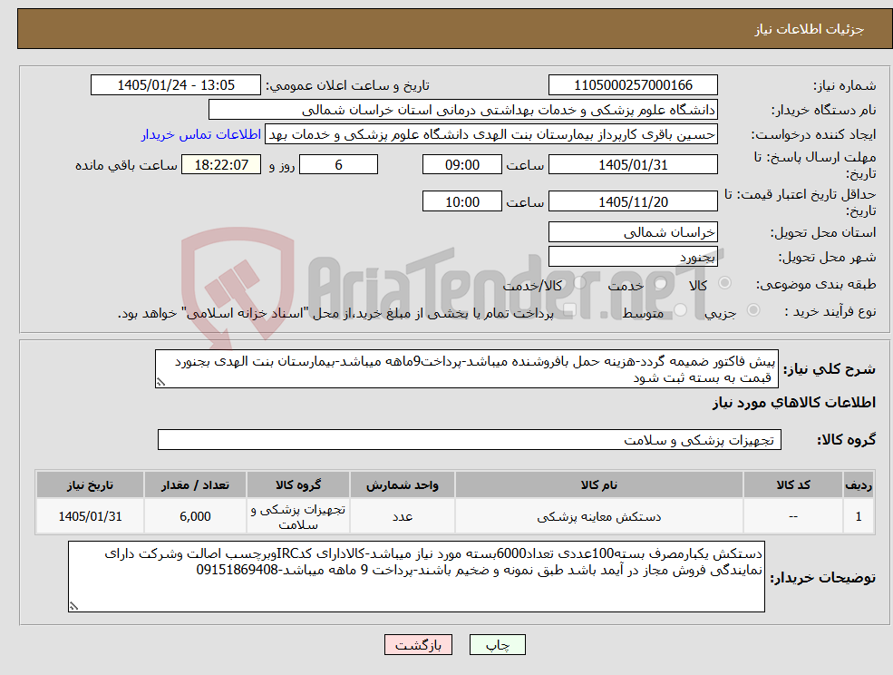
Task: Click the delivery province field خراسان شمالی
Action: click(633, 231)
